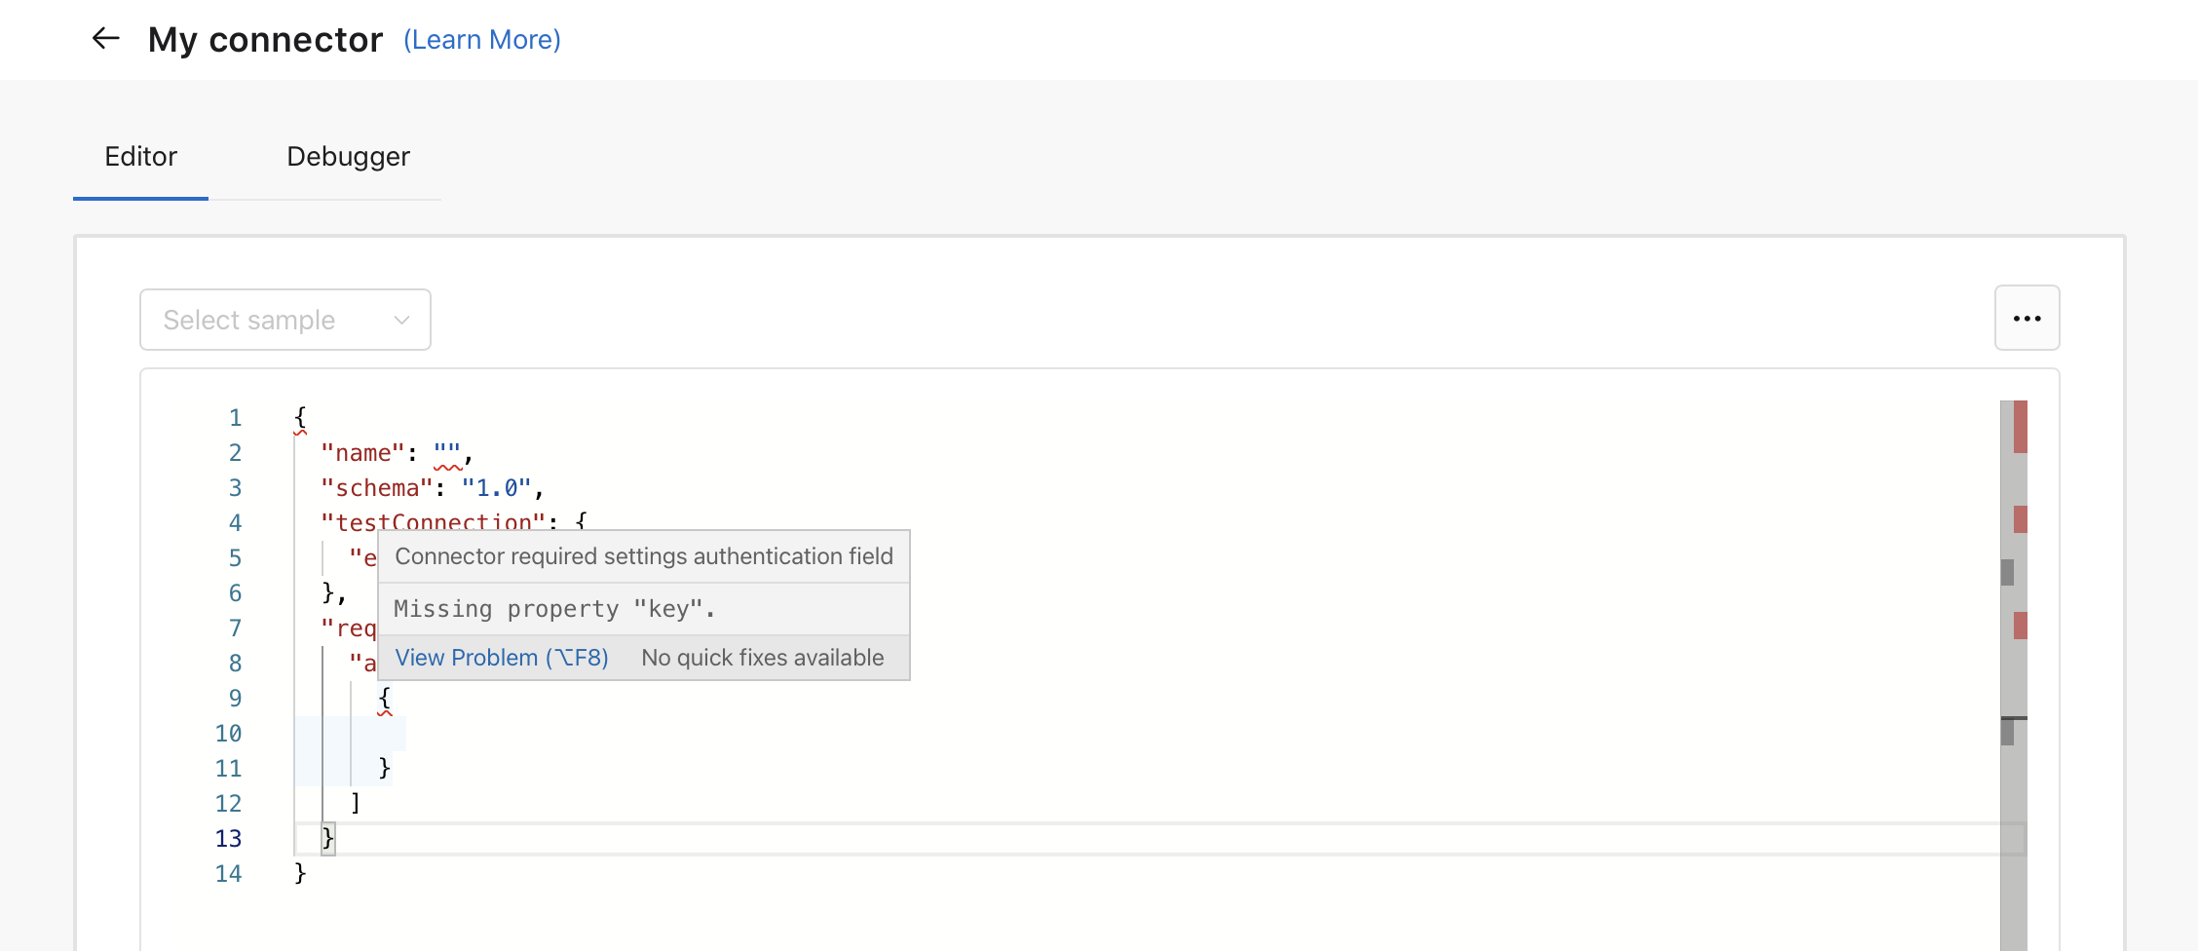The image size is (2198, 951).
Task: Switch to the Debugger tab
Action: [348, 156]
